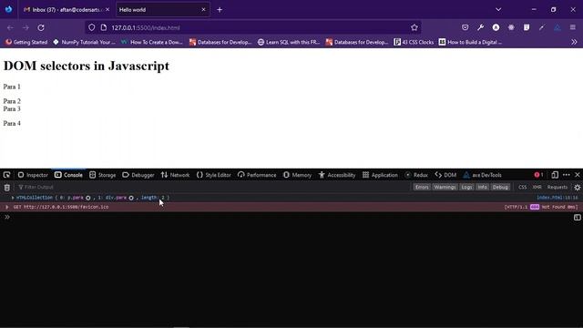Close the Hello world tab
Image resolution: width=583 pixels, height=328 pixels.
(203, 10)
